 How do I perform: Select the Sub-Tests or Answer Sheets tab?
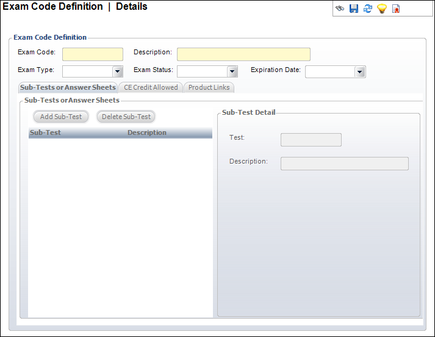point(68,87)
